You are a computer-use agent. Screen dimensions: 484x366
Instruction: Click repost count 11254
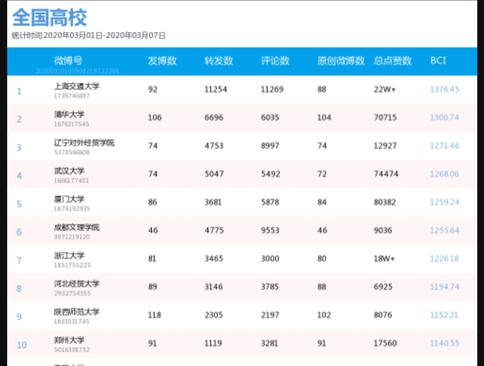[x=216, y=90]
